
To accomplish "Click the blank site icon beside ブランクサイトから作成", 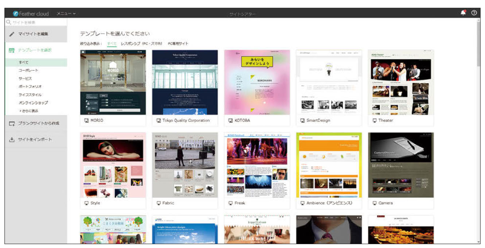I will click(x=12, y=124).
